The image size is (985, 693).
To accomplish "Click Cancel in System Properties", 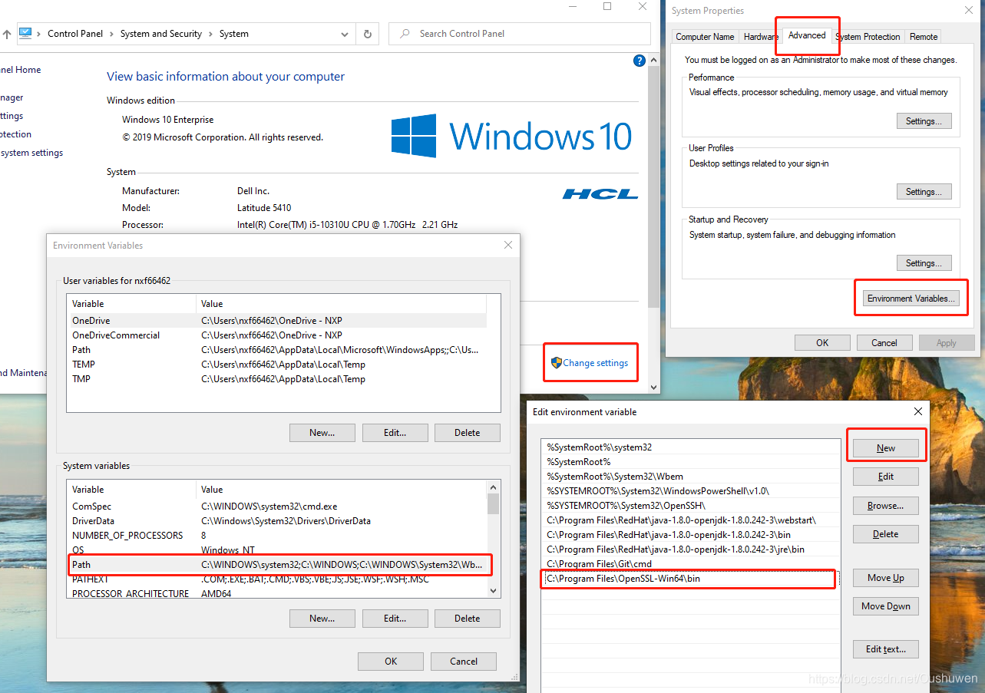I will [x=884, y=343].
